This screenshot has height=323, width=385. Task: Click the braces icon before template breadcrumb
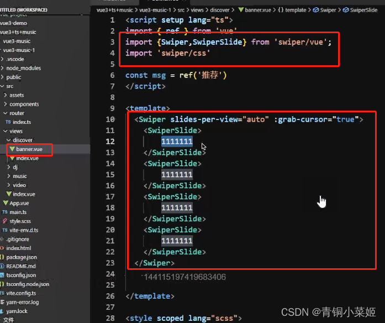coord(281,10)
